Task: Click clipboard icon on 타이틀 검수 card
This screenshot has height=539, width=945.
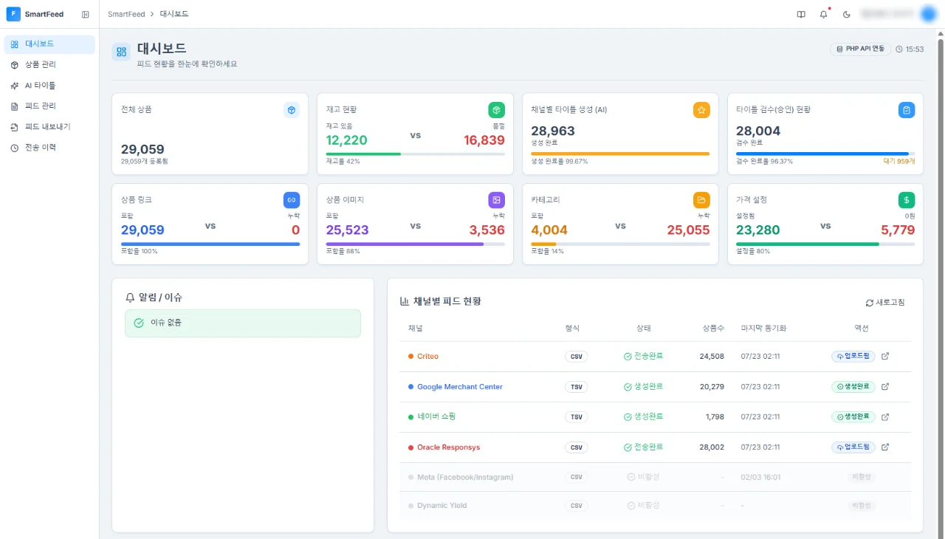Action: pyautogui.click(x=907, y=110)
